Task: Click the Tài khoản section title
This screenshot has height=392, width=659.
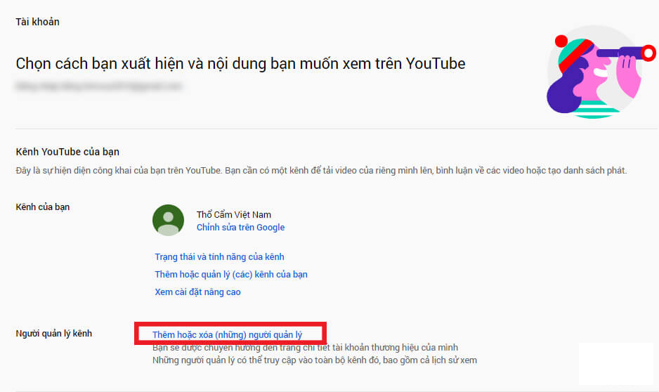Action: (37, 22)
